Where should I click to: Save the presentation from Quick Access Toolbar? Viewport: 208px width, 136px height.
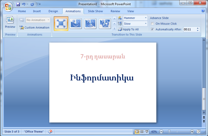point(18,4)
